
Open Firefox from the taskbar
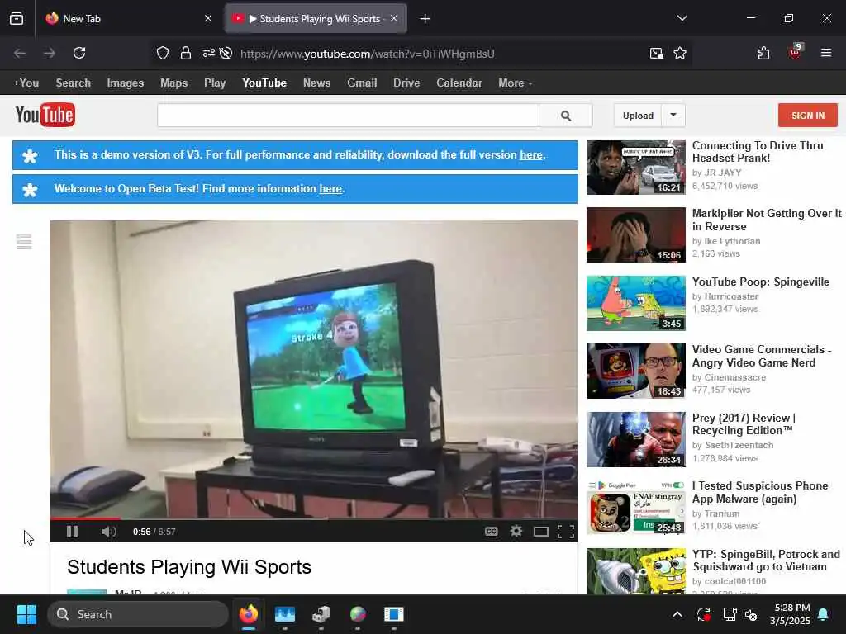point(248,614)
